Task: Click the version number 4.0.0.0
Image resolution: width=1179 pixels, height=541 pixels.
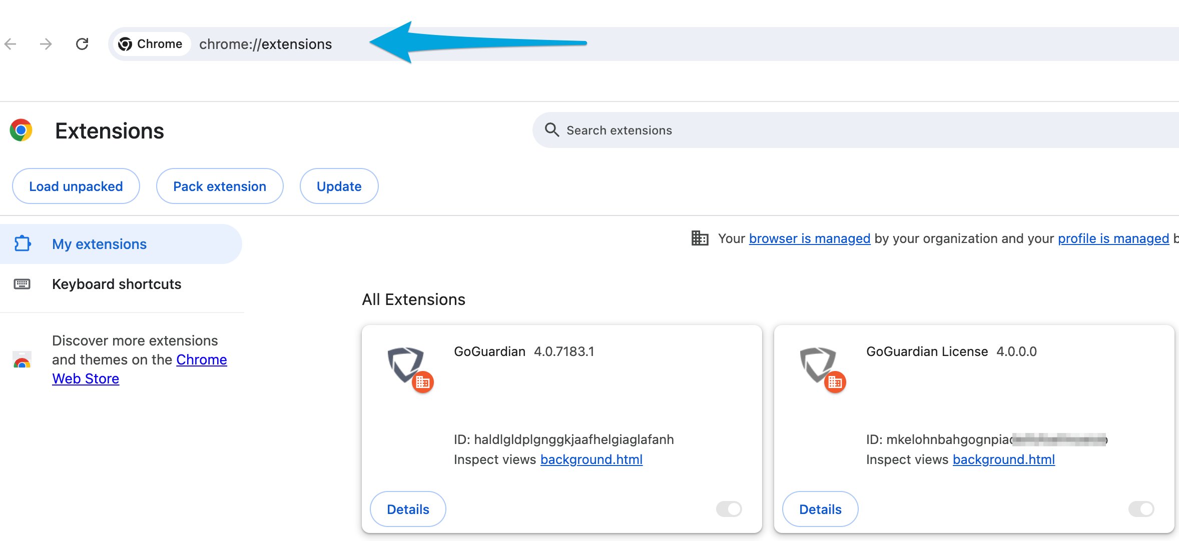Action: [x=1016, y=351]
